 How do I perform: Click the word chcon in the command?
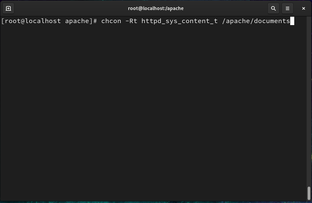point(111,21)
